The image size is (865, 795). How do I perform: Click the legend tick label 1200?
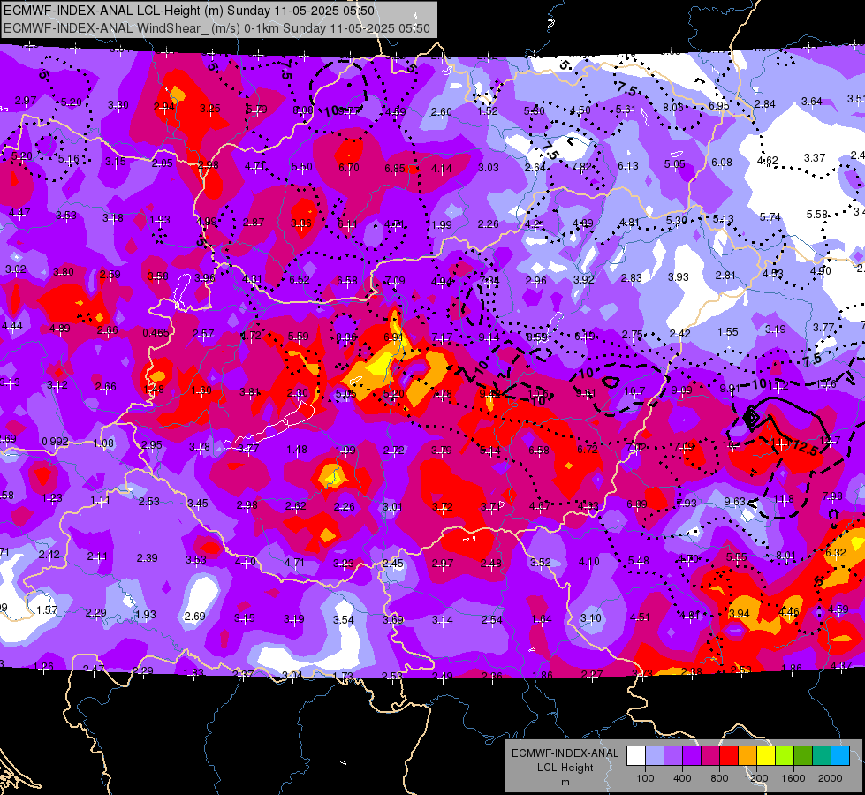point(755,778)
